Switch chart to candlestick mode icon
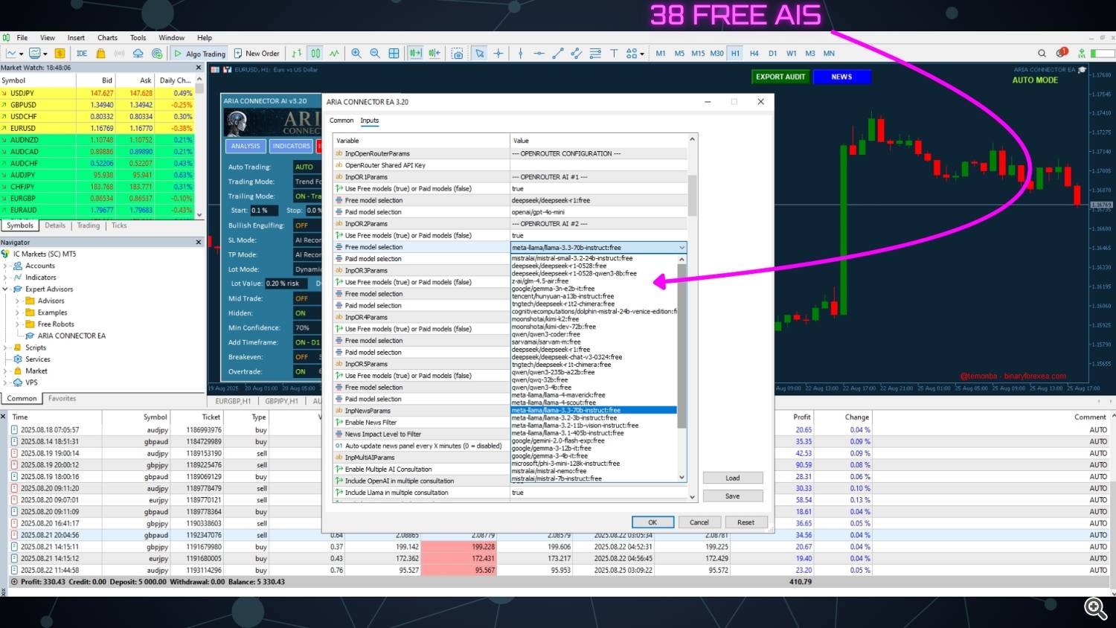Image resolution: width=1116 pixels, height=628 pixels. (x=315, y=54)
